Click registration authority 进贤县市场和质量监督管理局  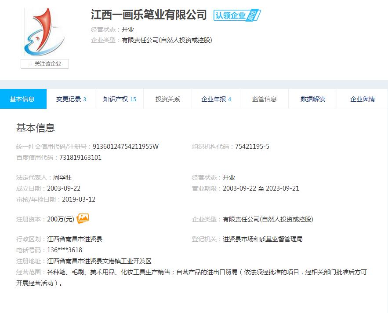(262, 239)
